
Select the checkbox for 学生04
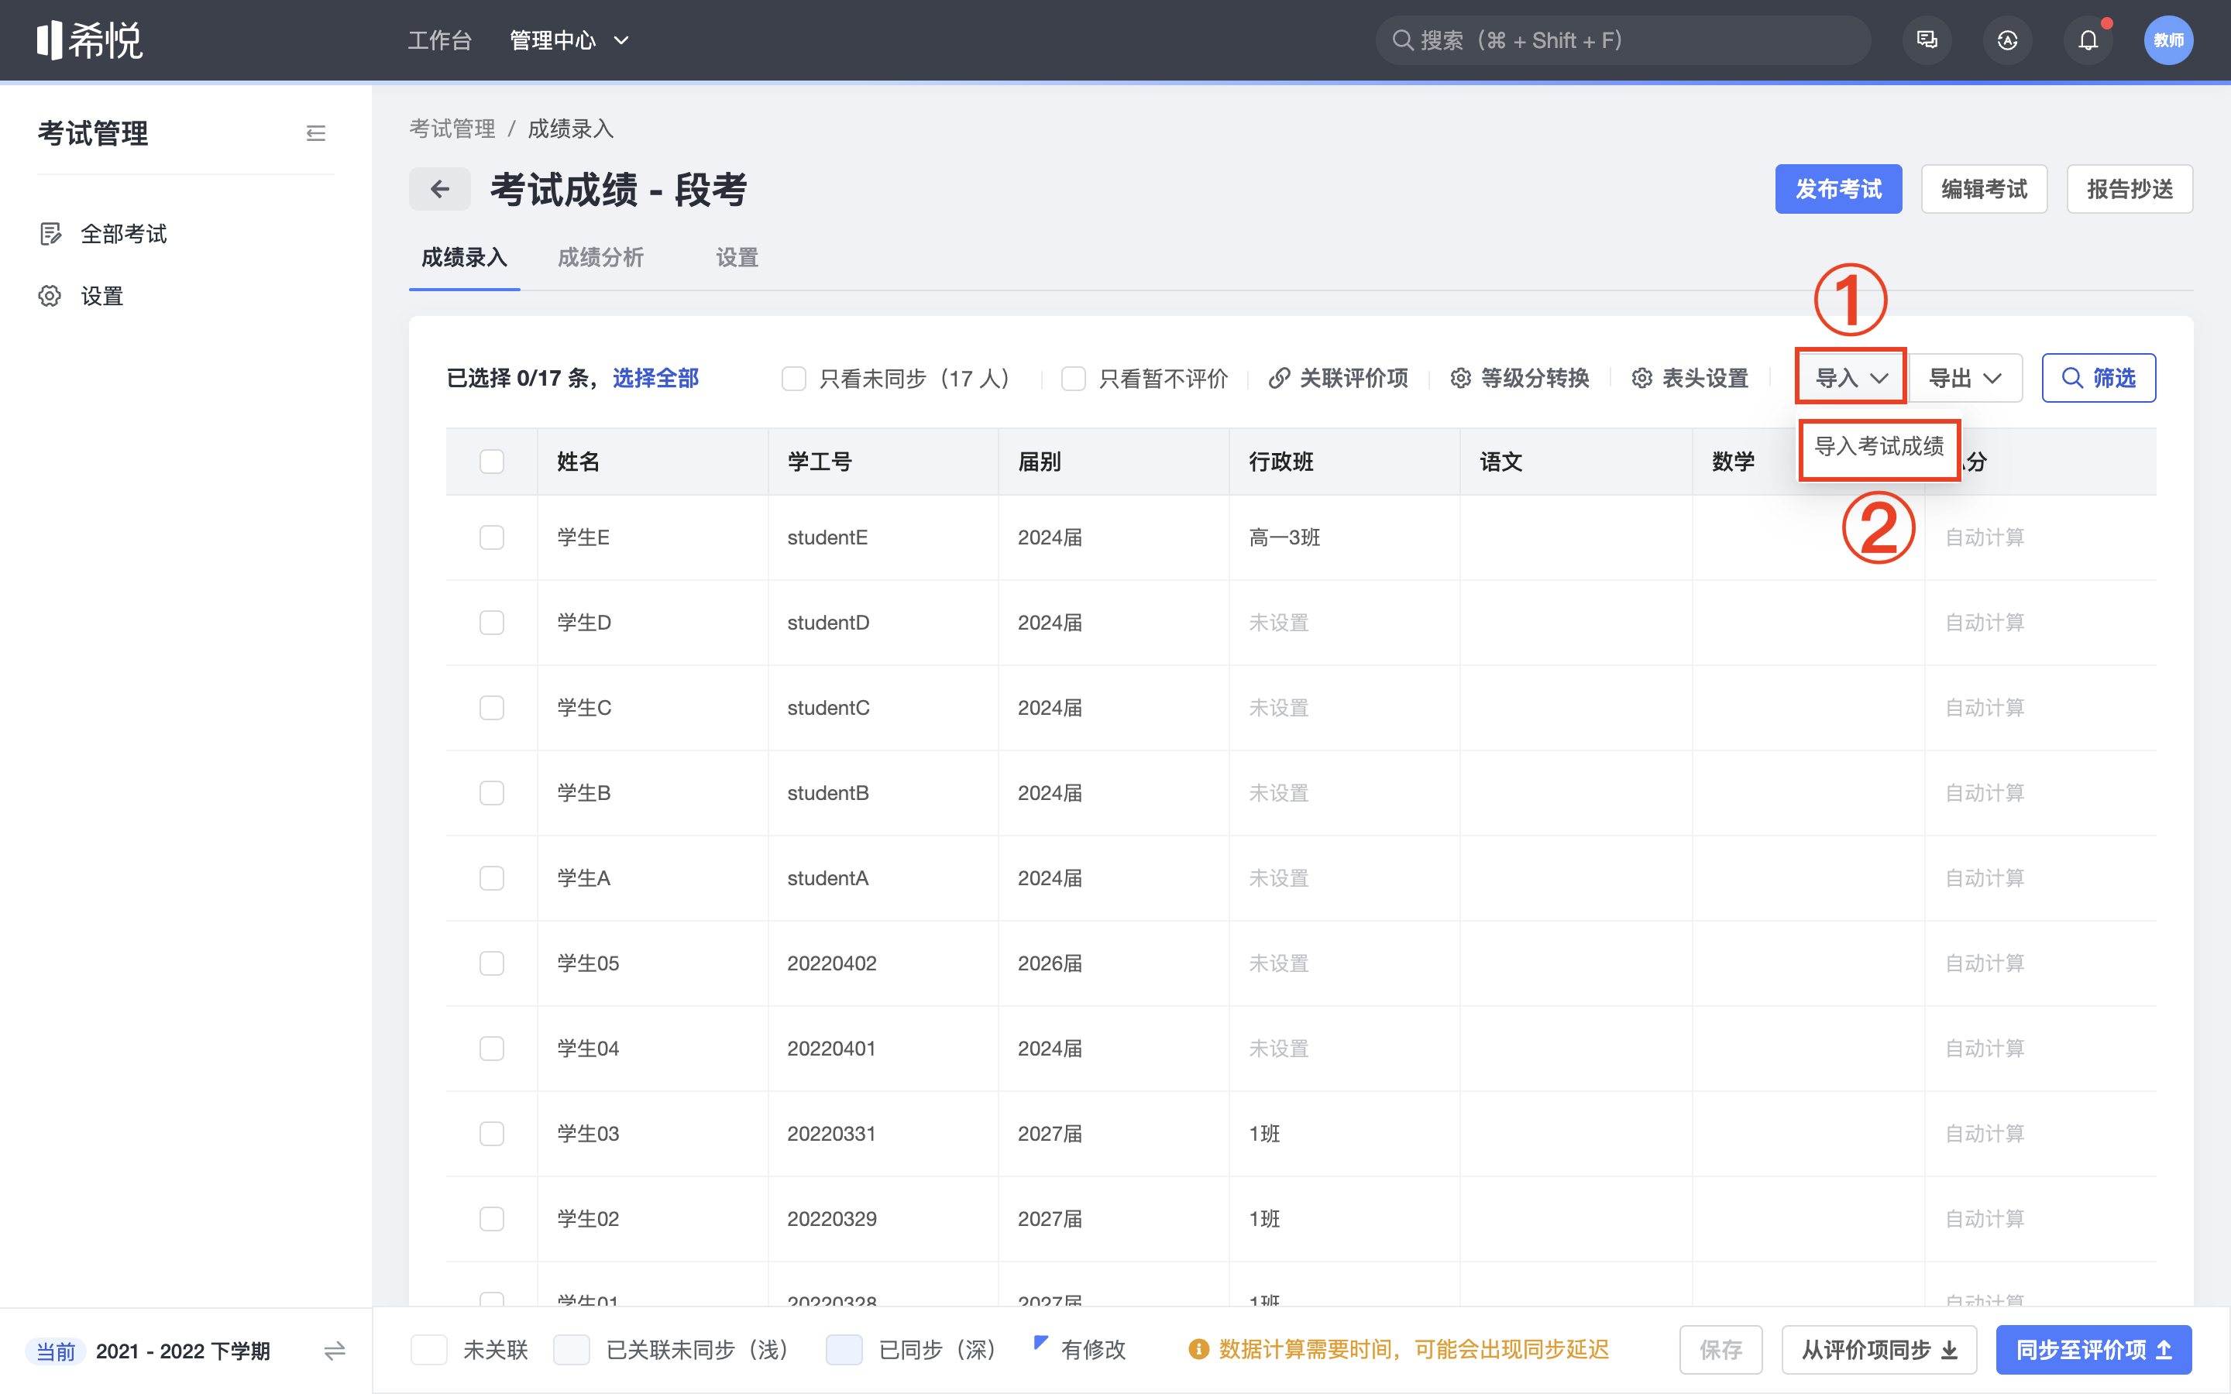click(x=491, y=1049)
